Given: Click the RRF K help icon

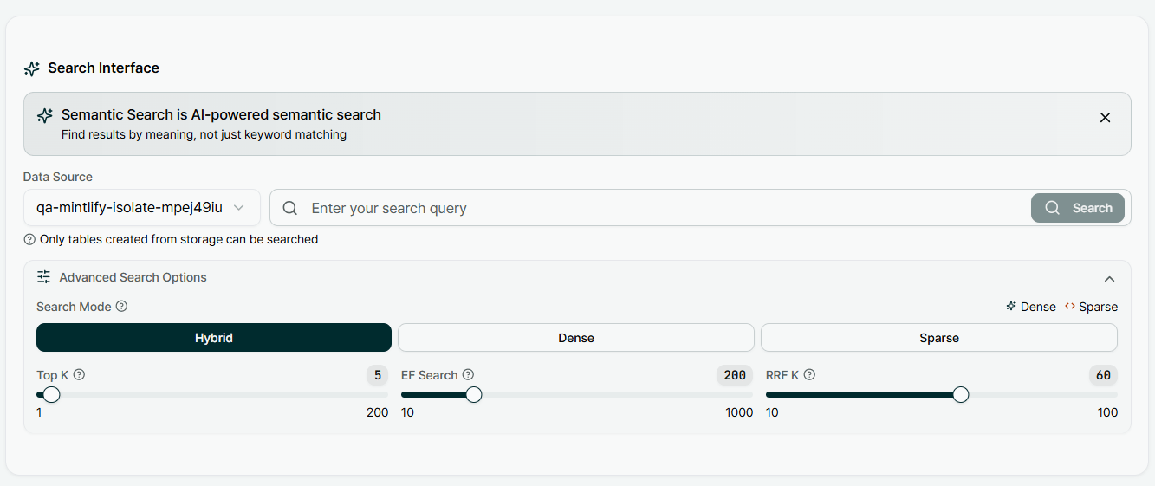Looking at the screenshot, I should [x=809, y=375].
